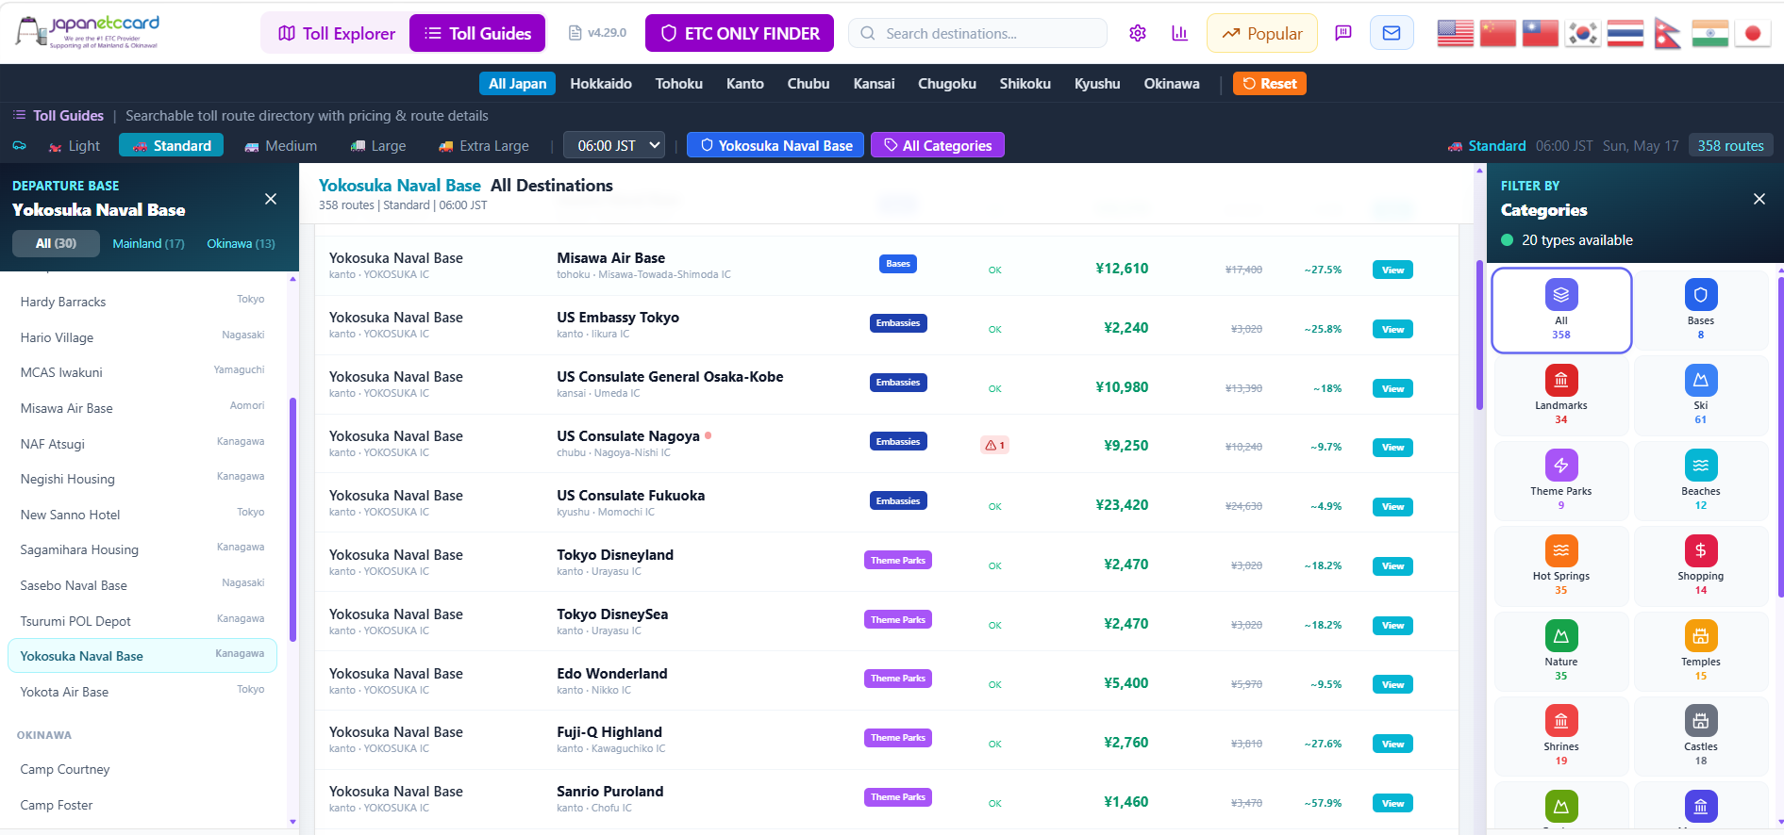Screen dimensions: 1784x835
Task: Click the Embassies tag on US Embassy Tokyo
Action: 898,323
